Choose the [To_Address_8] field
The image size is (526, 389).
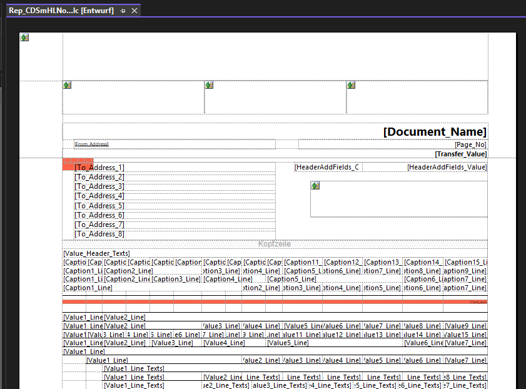click(174, 234)
